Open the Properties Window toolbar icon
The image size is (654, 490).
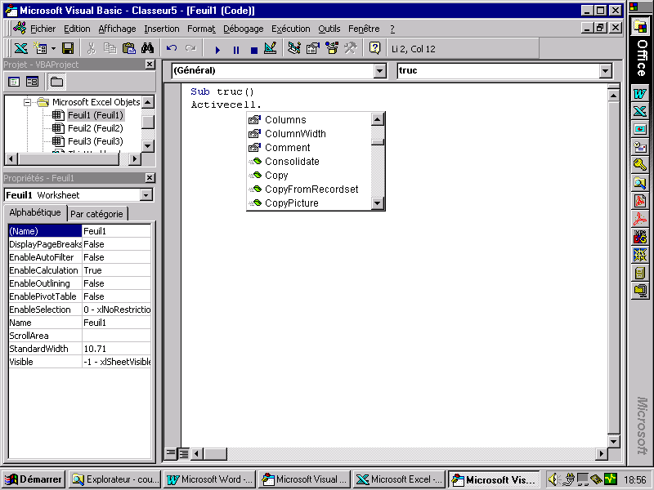[x=313, y=48]
